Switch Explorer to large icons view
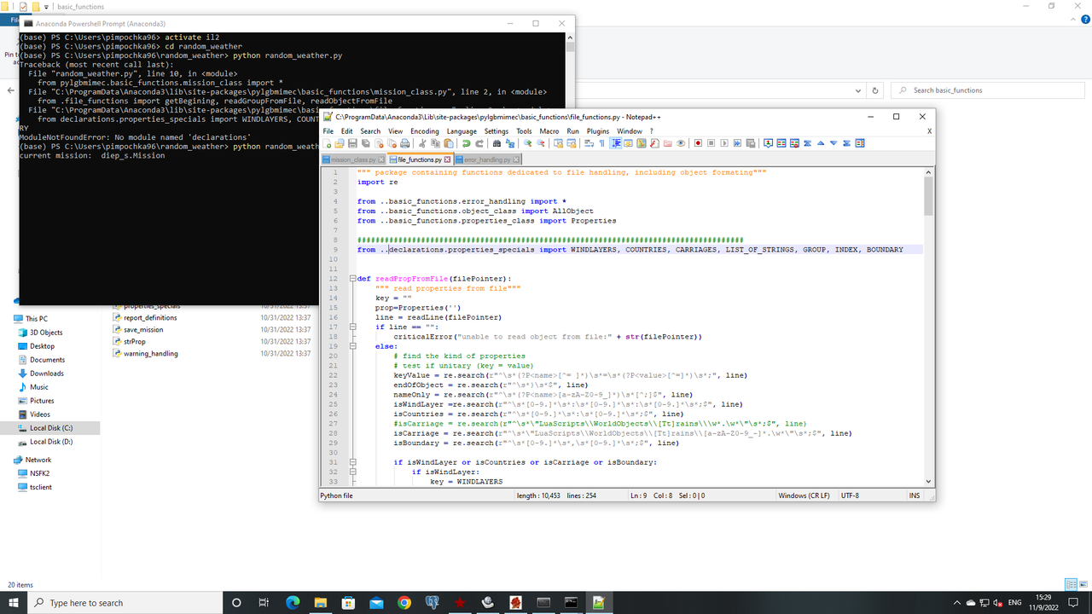The image size is (1092, 614). [1082, 584]
